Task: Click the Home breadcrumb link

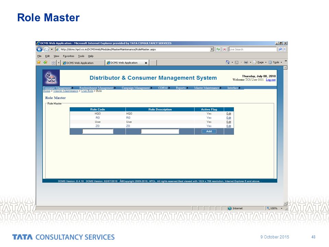Action: [47, 91]
